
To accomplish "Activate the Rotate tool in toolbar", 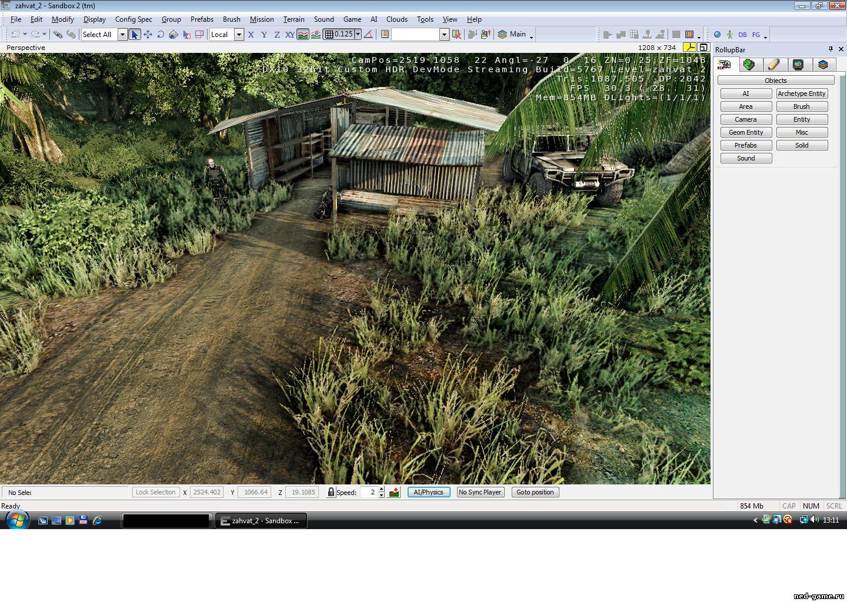I will [x=161, y=35].
